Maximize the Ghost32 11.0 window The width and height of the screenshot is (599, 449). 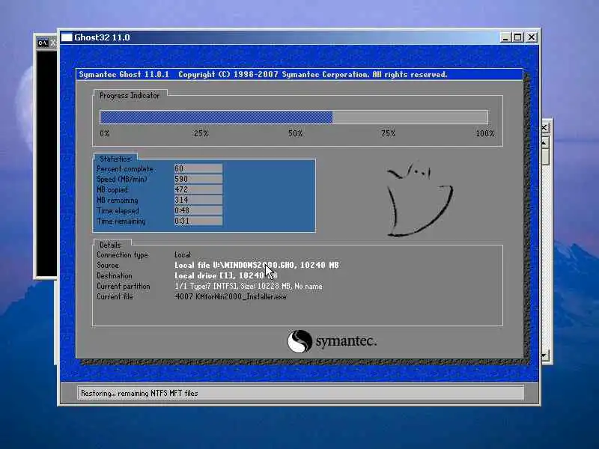pyautogui.click(x=517, y=37)
